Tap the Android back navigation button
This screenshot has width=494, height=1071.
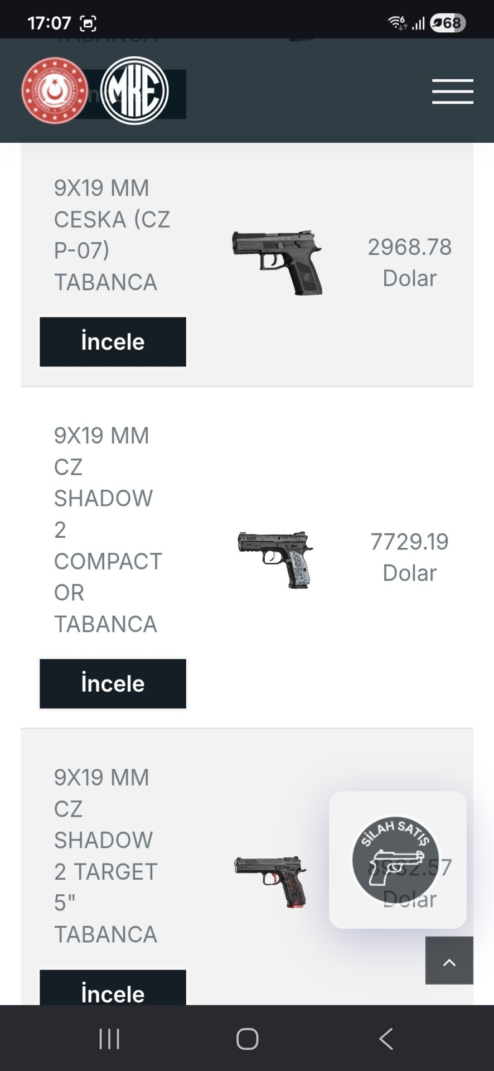[x=386, y=1039]
